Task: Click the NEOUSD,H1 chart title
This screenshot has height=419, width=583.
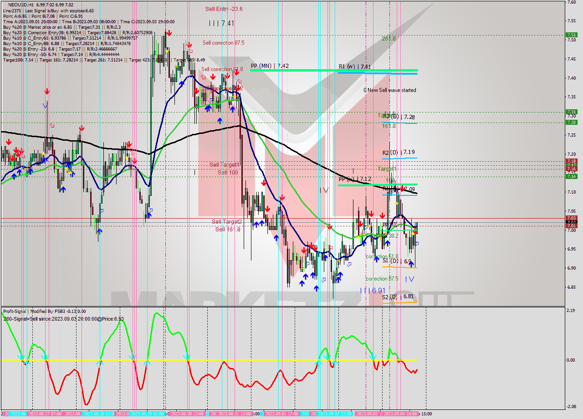Action: coord(21,4)
